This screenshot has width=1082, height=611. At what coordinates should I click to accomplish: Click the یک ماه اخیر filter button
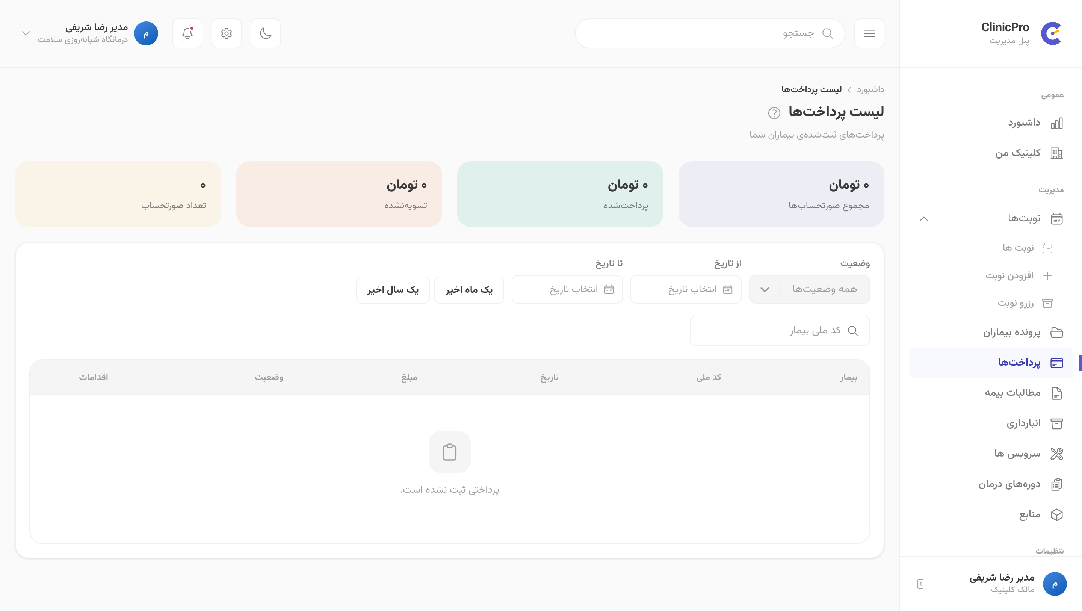pos(469,290)
